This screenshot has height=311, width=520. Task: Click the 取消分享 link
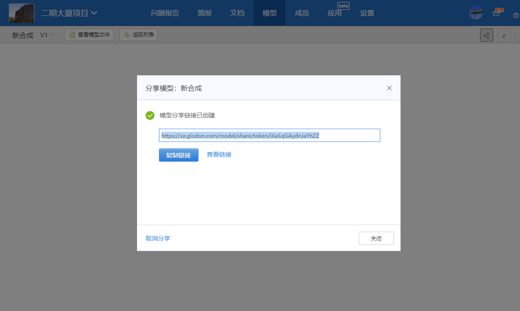tap(158, 238)
